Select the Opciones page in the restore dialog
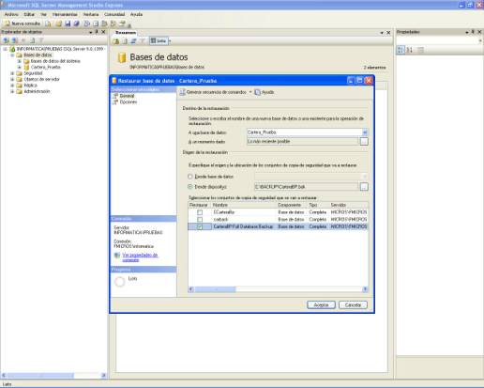 (x=129, y=102)
